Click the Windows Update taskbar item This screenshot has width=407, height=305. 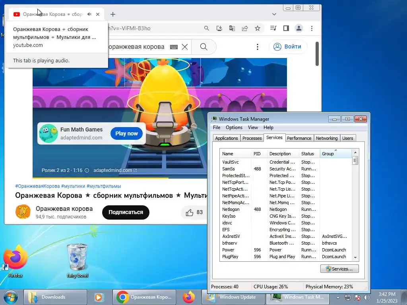pyautogui.click(x=233, y=297)
